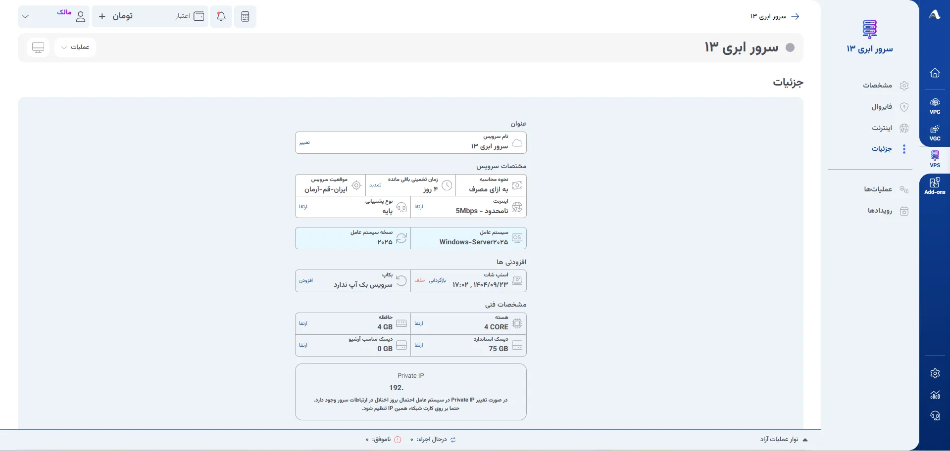Open the support headset icon in rail
Screen dimensions: 950x451
pyautogui.click(x=935, y=416)
